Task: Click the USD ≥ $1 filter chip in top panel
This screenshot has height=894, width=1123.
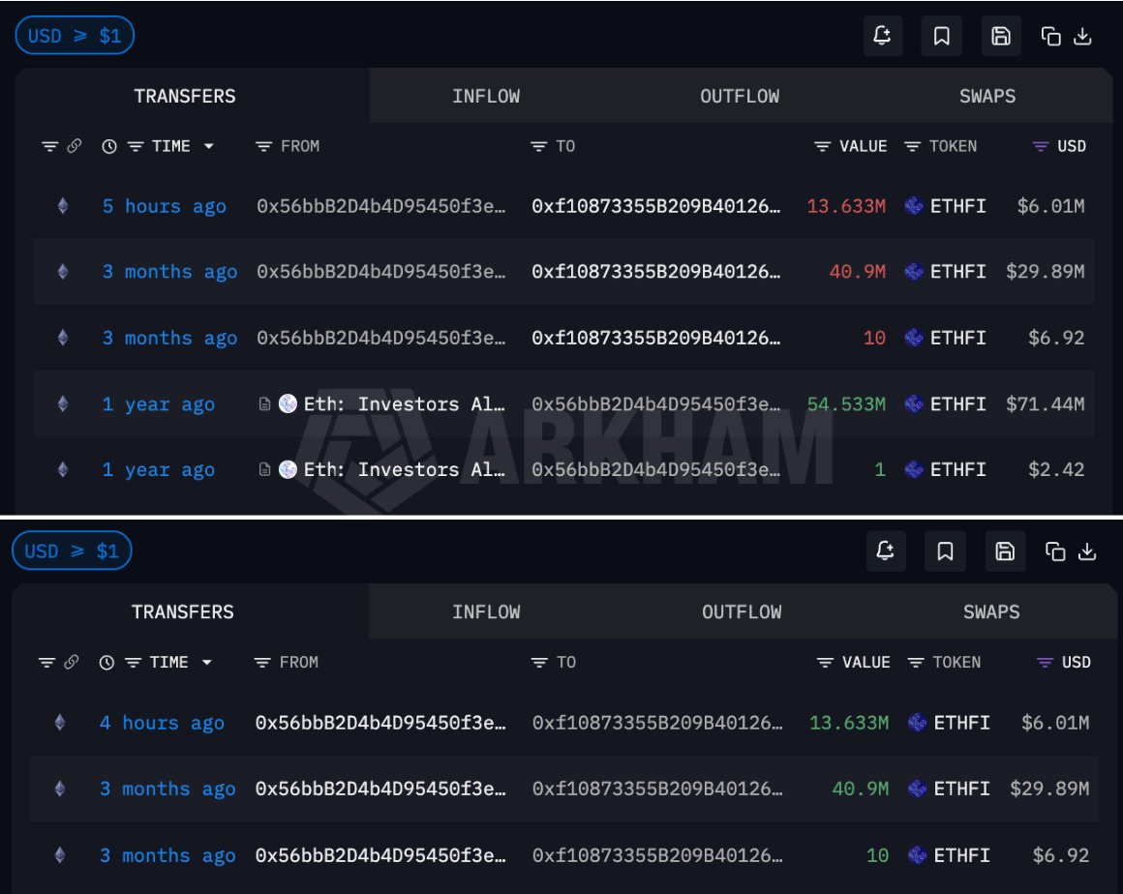Action: [x=75, y=35]
